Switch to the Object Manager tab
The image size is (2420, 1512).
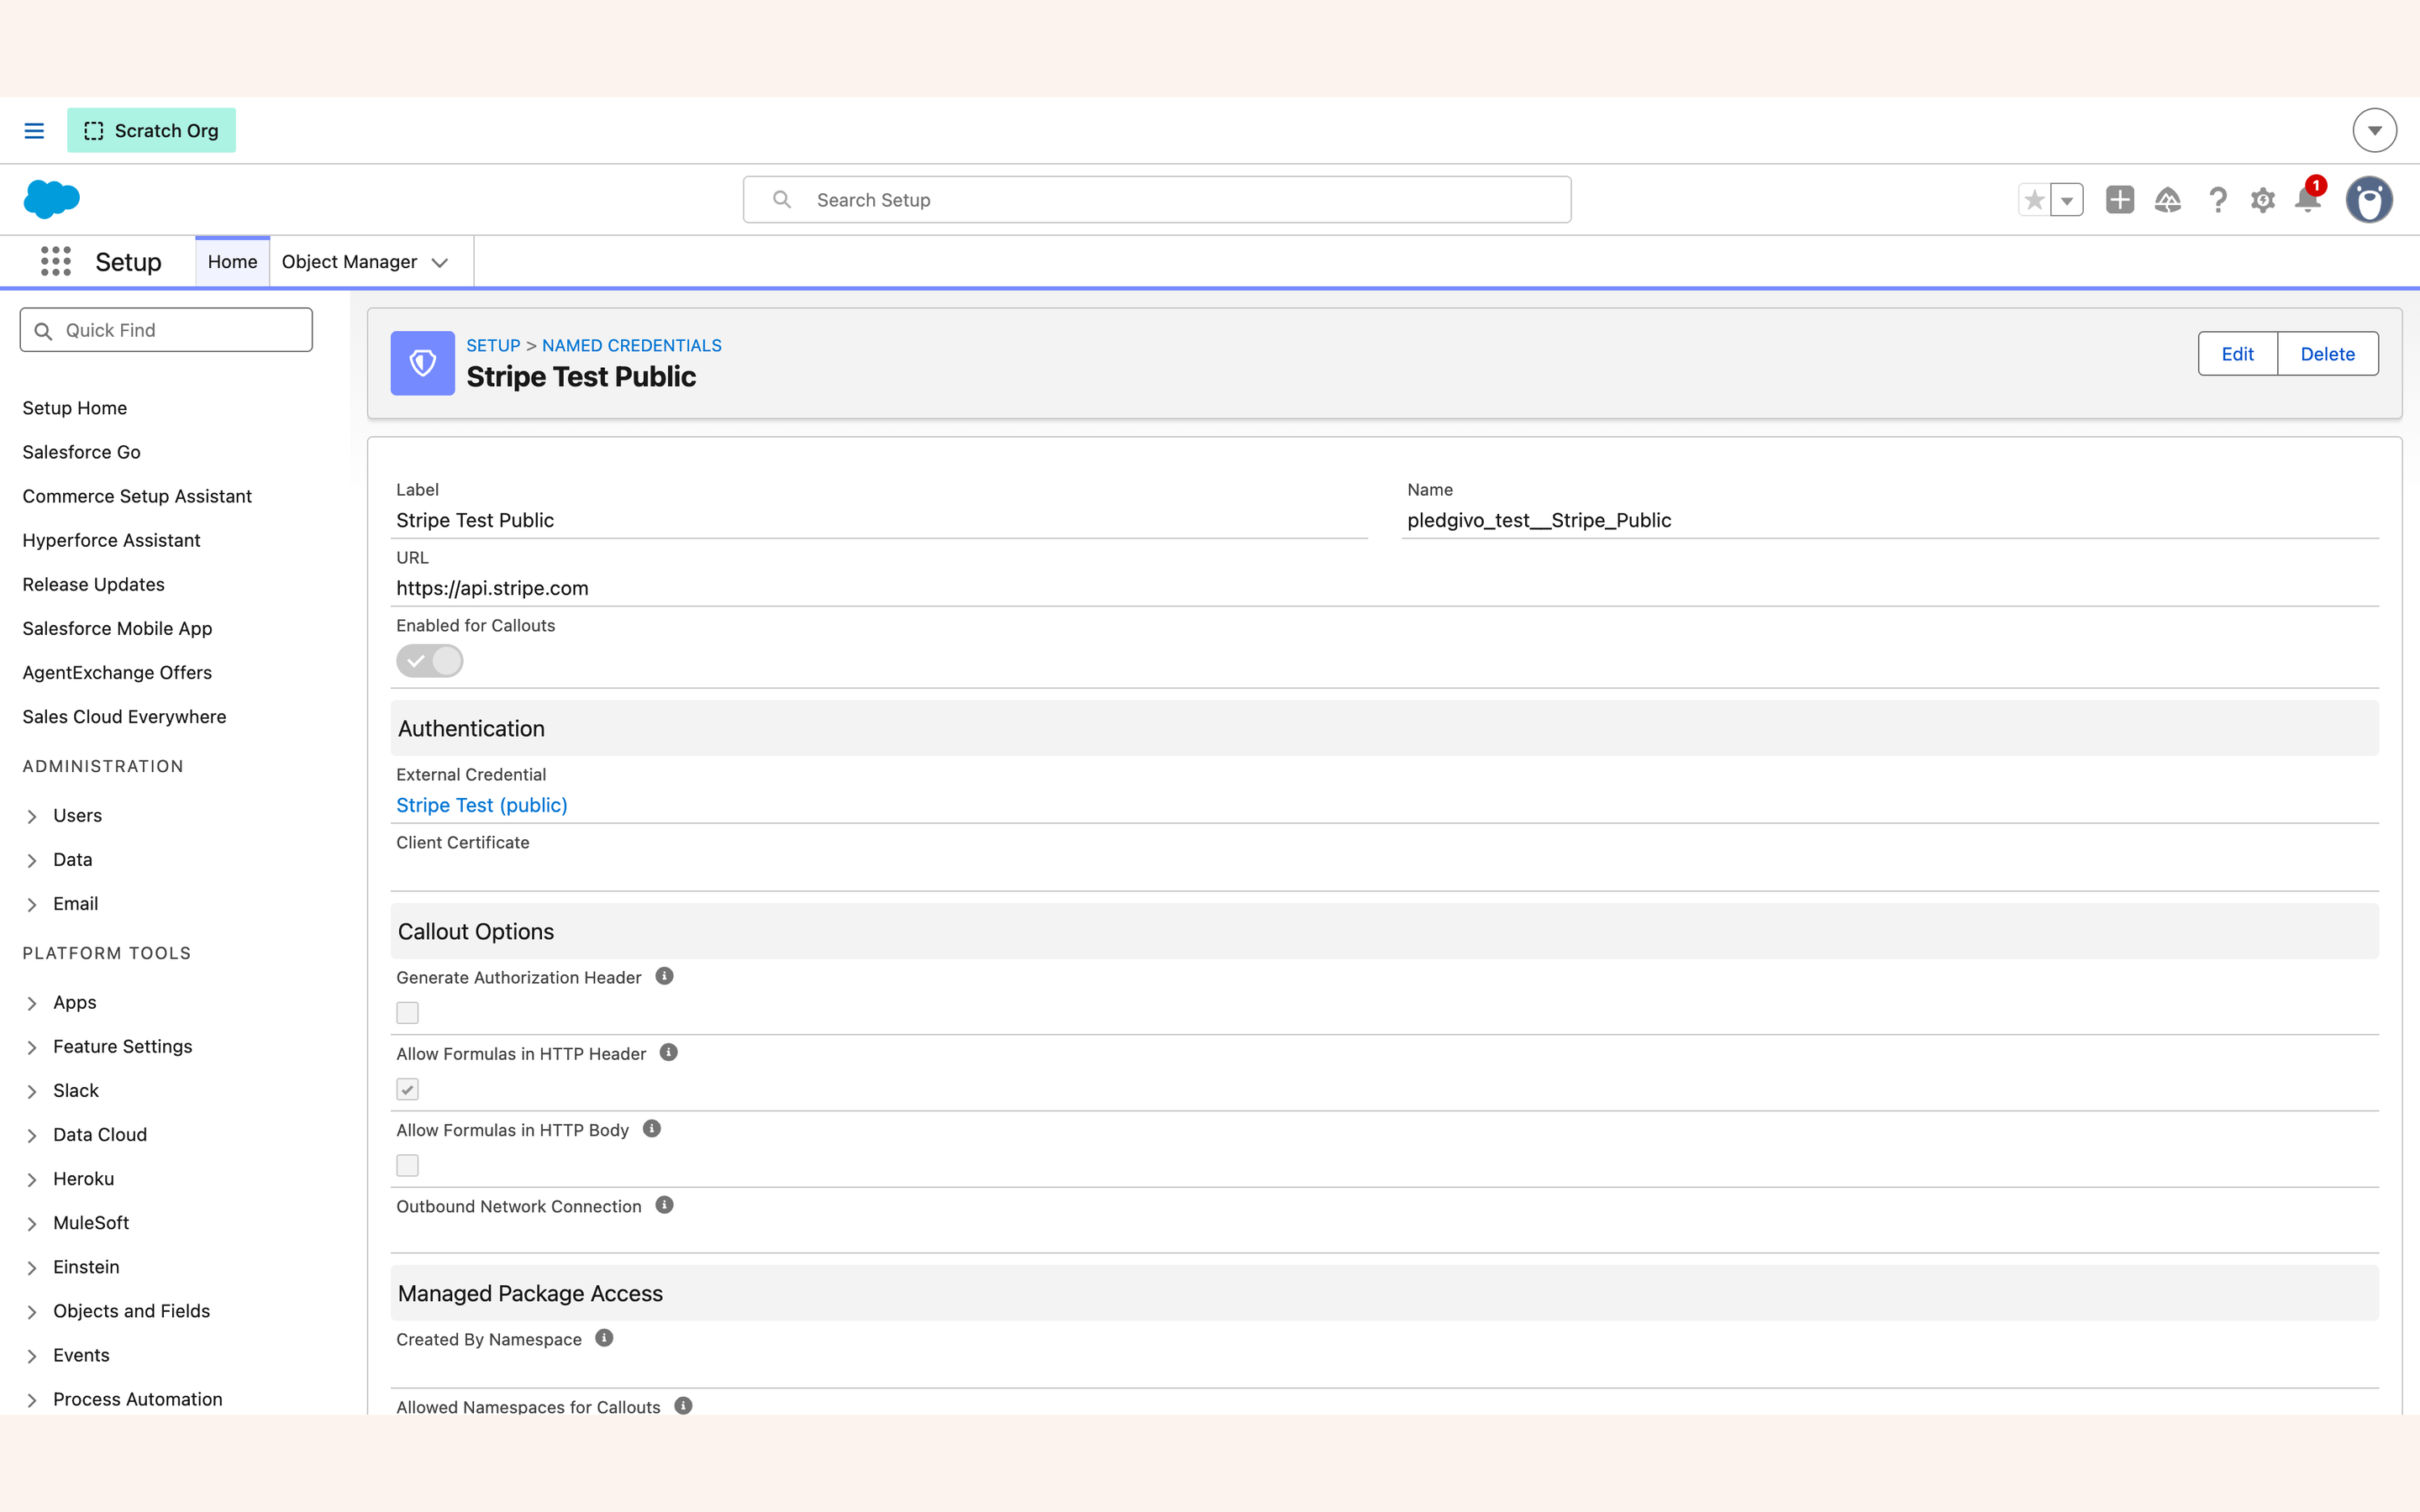(349, 262)
